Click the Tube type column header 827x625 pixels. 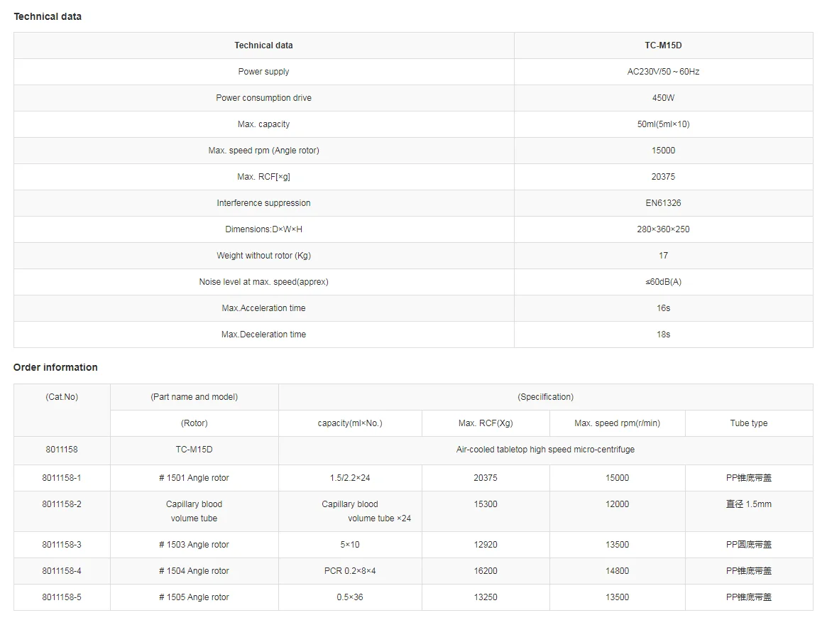pyautogui.click(x=748, y=423)
